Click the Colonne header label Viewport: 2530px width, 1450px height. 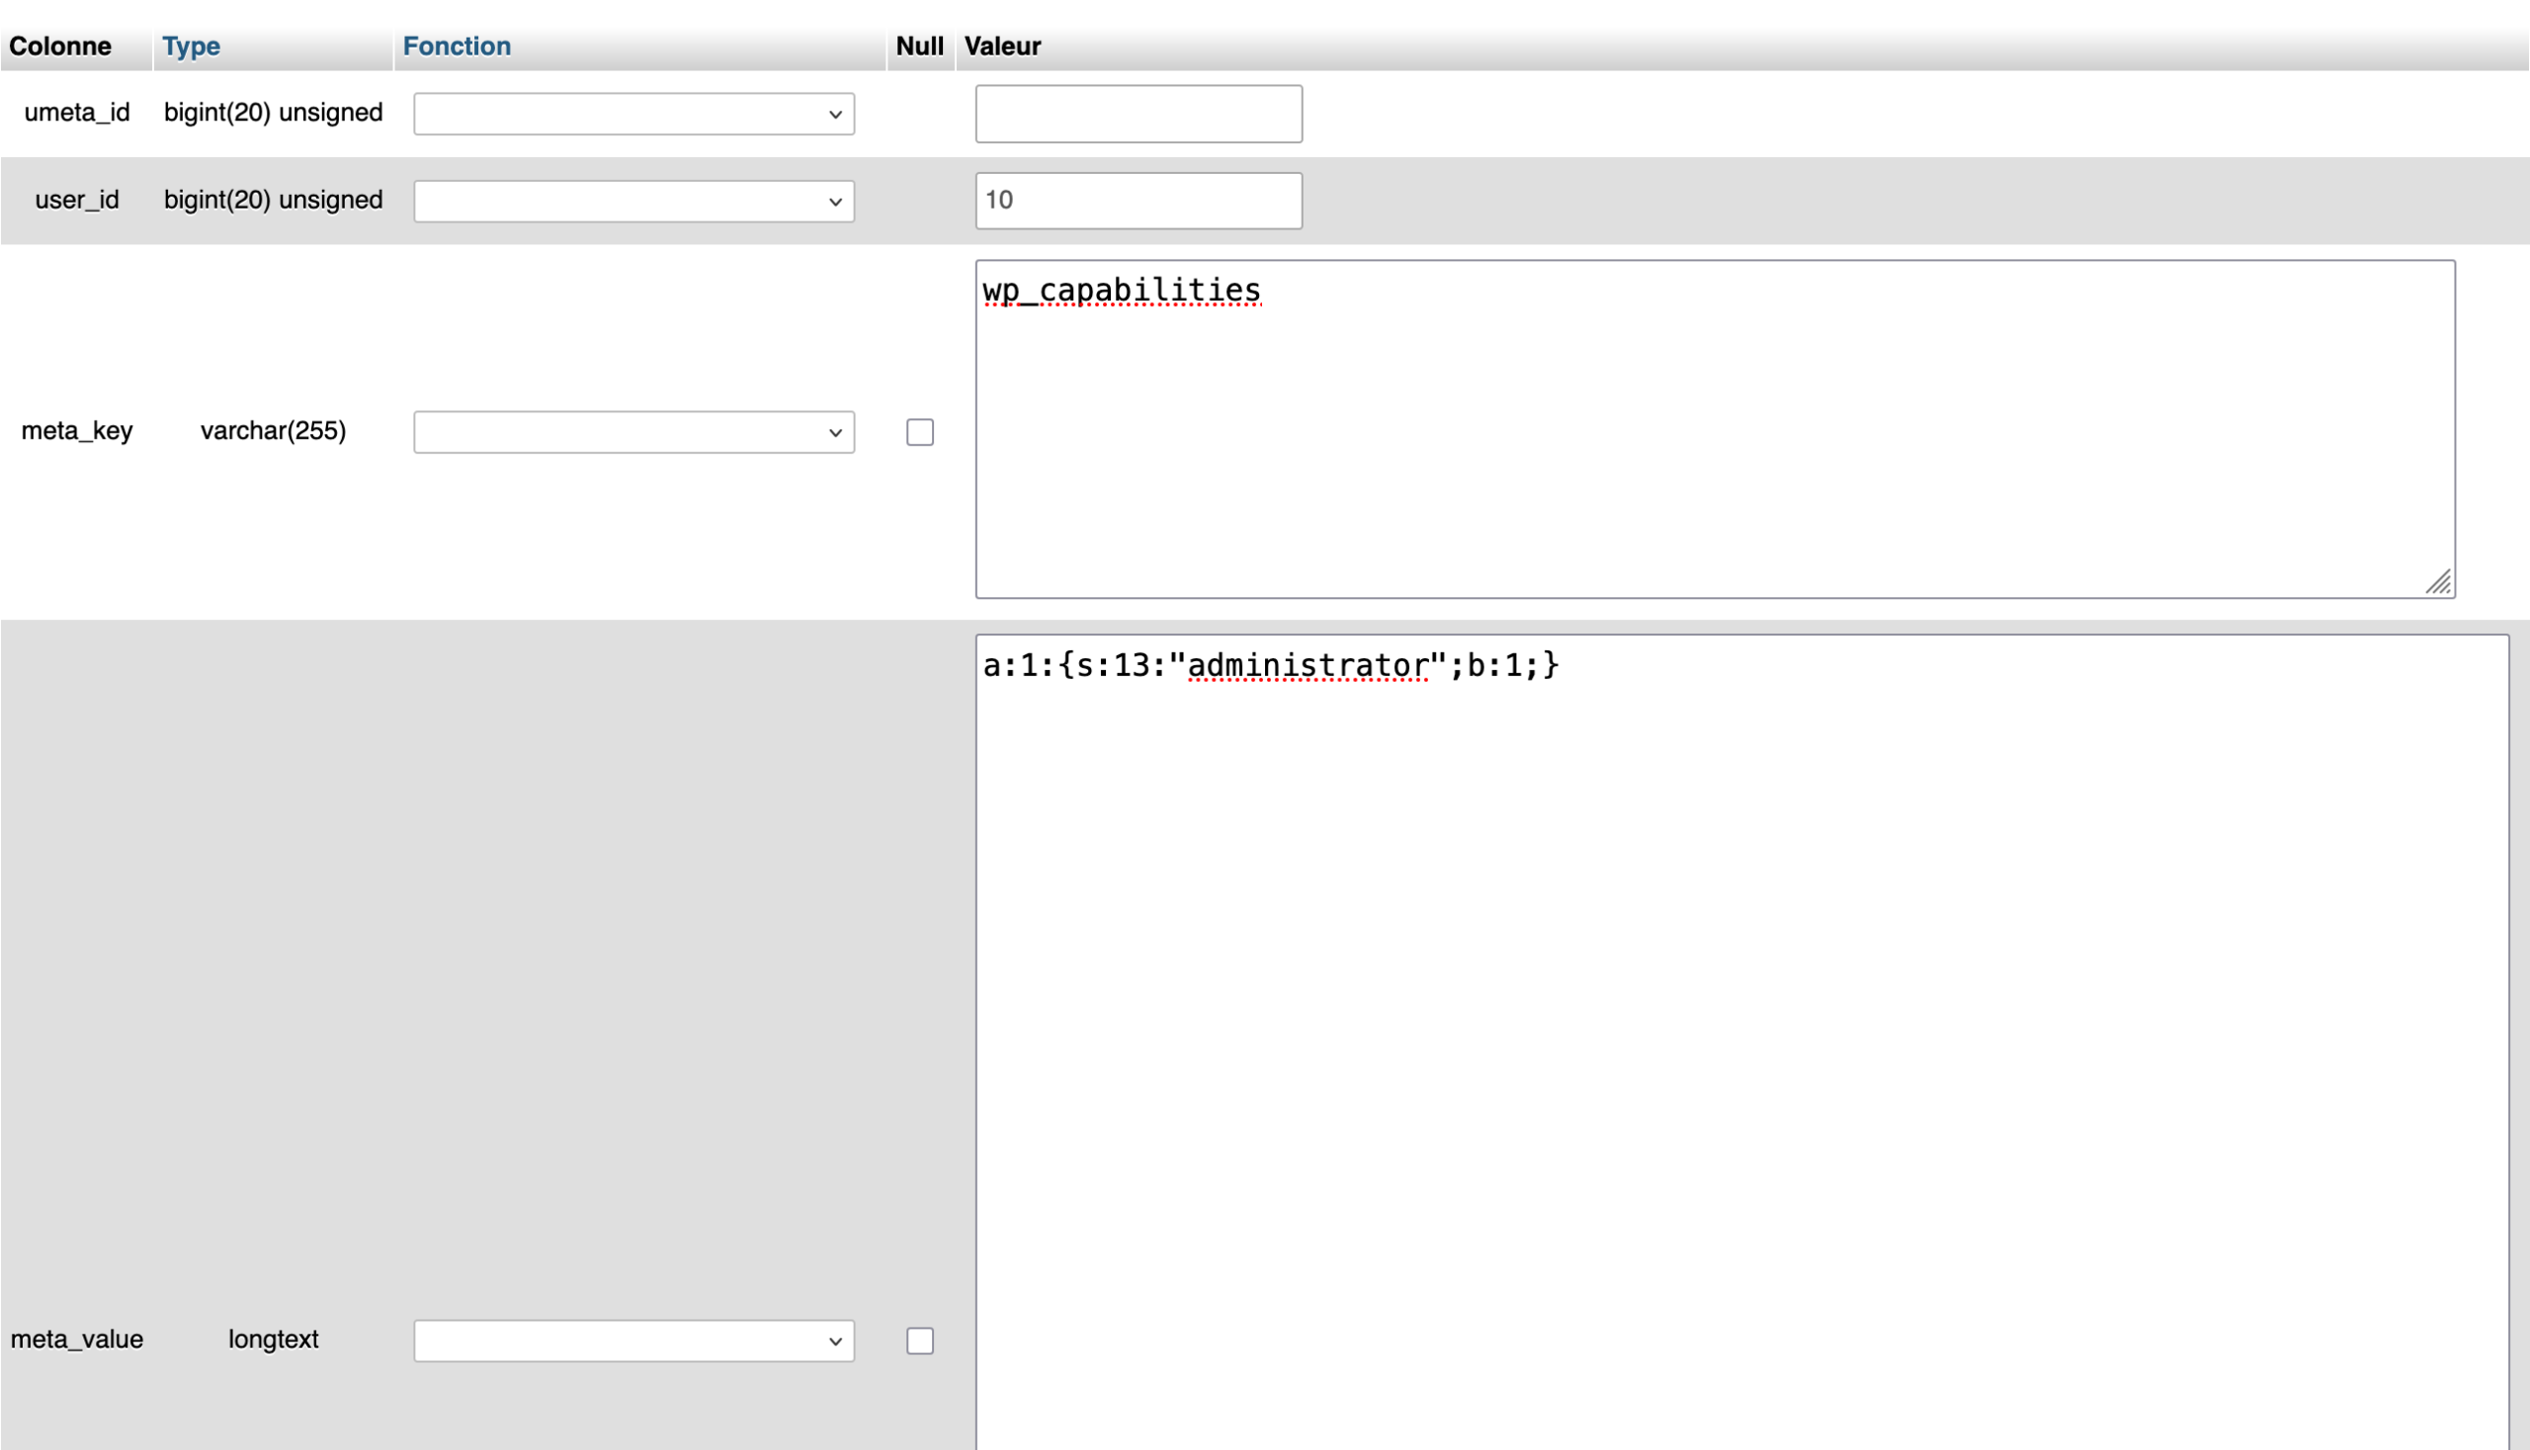(59, 45)
